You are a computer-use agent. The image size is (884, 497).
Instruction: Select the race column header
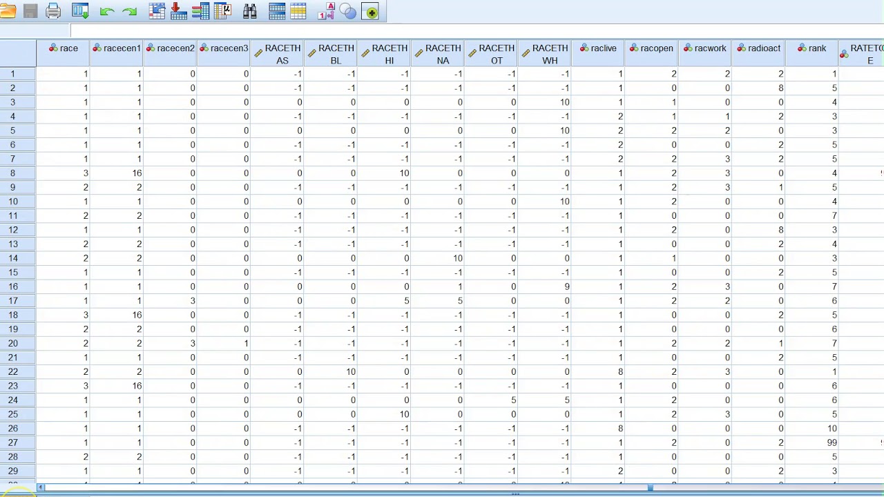(x=63, y=54)
